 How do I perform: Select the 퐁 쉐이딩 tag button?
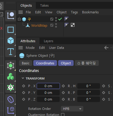tap(87, 63)
